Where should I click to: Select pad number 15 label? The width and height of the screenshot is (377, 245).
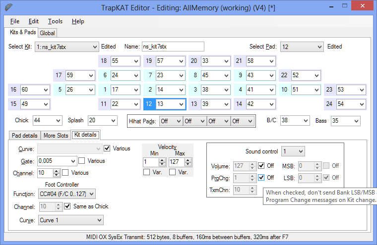[x=13, y=104]
